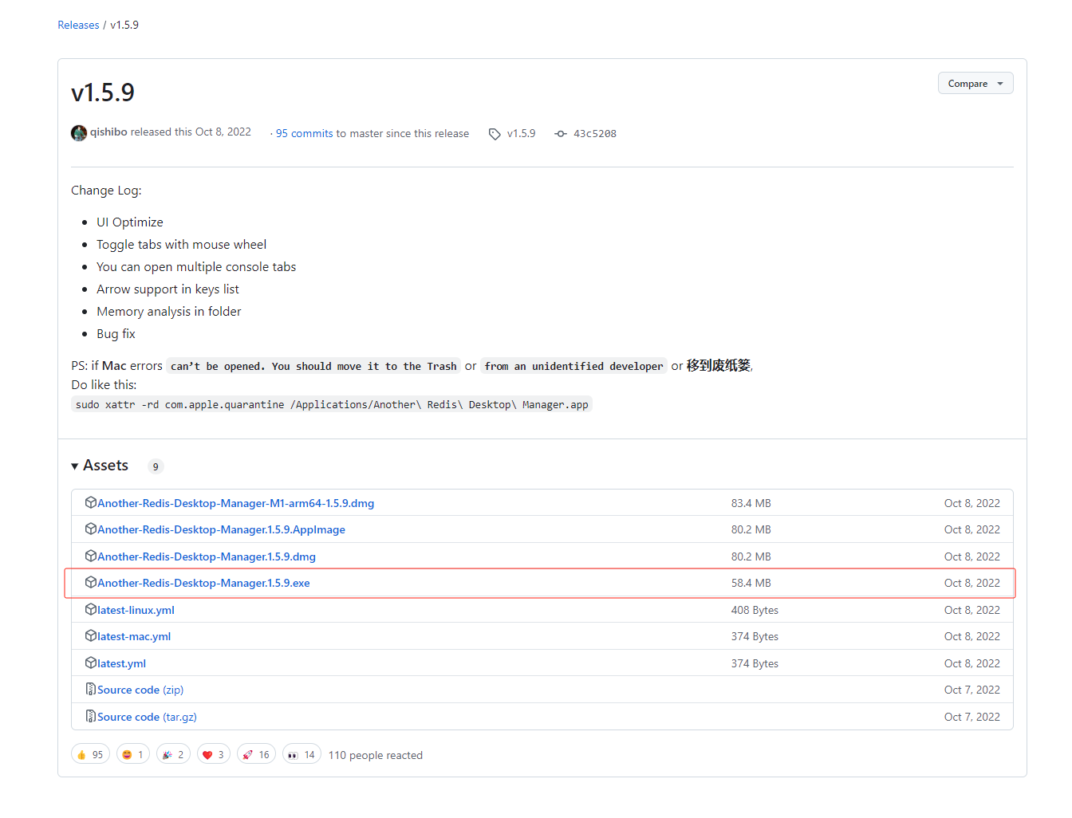Open qishibo's profile link
This screenshot has width=1072, height=818.
point(108,132)
